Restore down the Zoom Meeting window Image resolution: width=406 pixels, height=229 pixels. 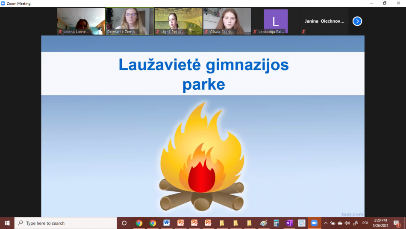(385, 3)
